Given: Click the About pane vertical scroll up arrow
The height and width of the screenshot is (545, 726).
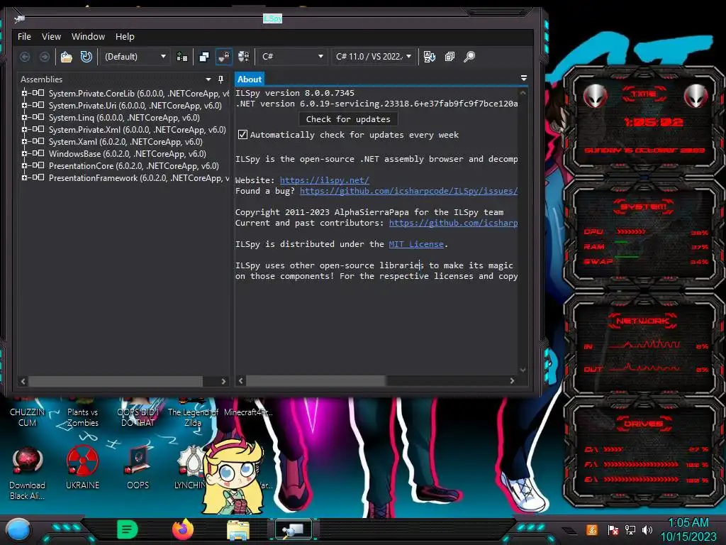Looking at the screenshot, I should click(523, 93).
